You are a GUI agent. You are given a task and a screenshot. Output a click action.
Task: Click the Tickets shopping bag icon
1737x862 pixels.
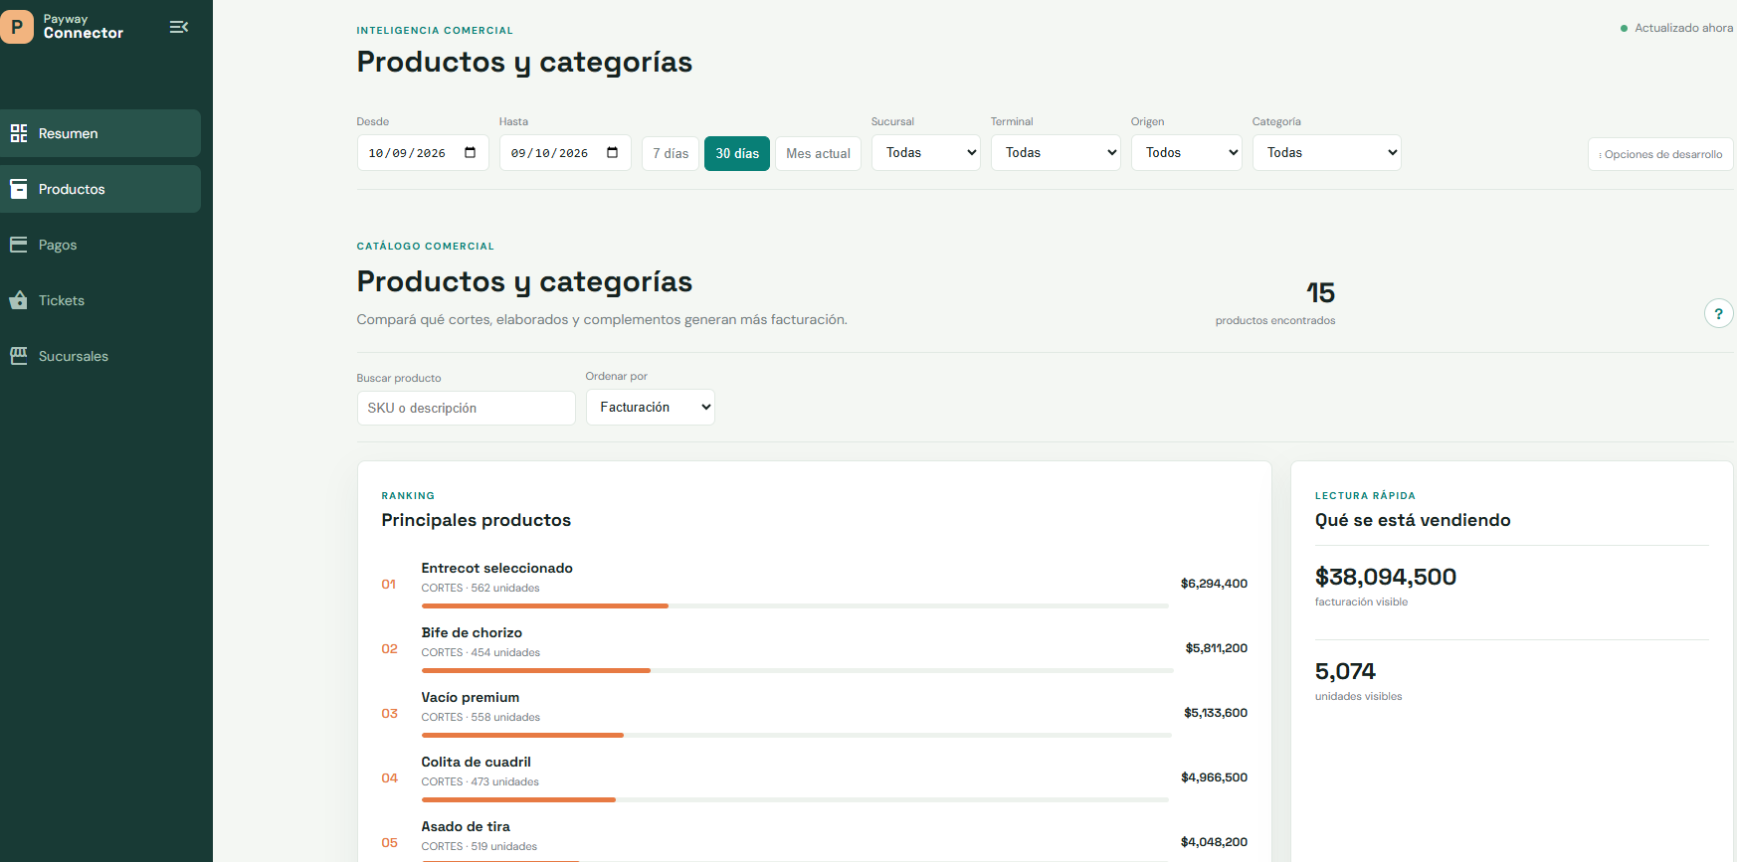19,300
